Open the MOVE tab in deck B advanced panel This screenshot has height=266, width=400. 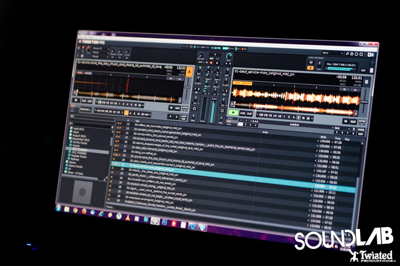click(229, 119)
